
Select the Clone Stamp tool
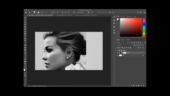(x=25, y=38)
